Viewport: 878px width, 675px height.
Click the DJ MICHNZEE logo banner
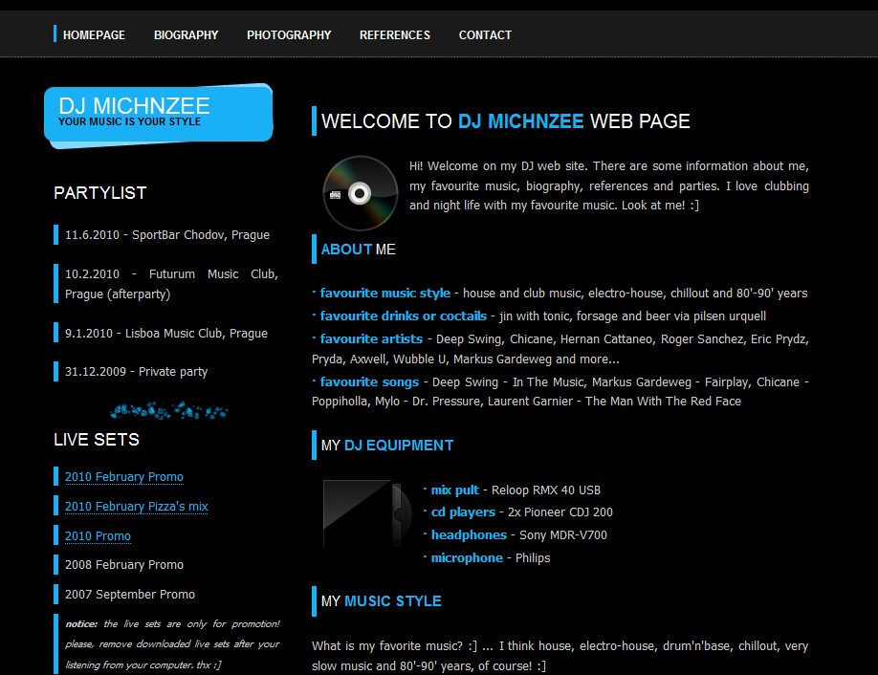(x=159, y=116)
